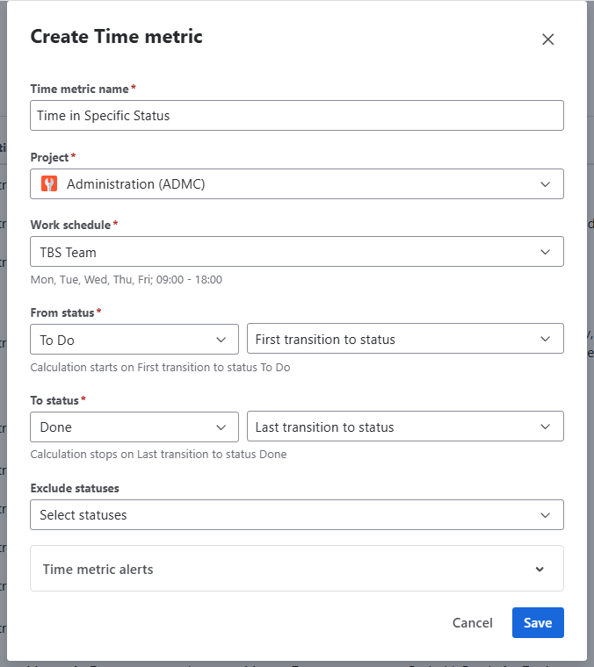The height and width of the screenshot is (667, 594).
Task: Click the Cancel button
Action: [472, 623]
